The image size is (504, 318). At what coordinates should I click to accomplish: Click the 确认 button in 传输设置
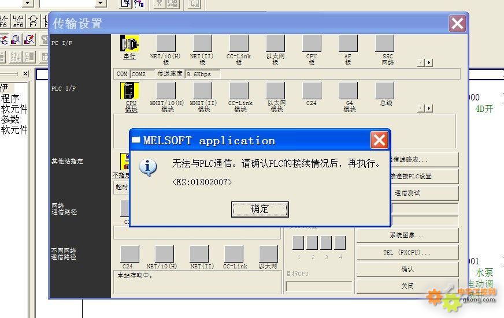tap(407, 269)
